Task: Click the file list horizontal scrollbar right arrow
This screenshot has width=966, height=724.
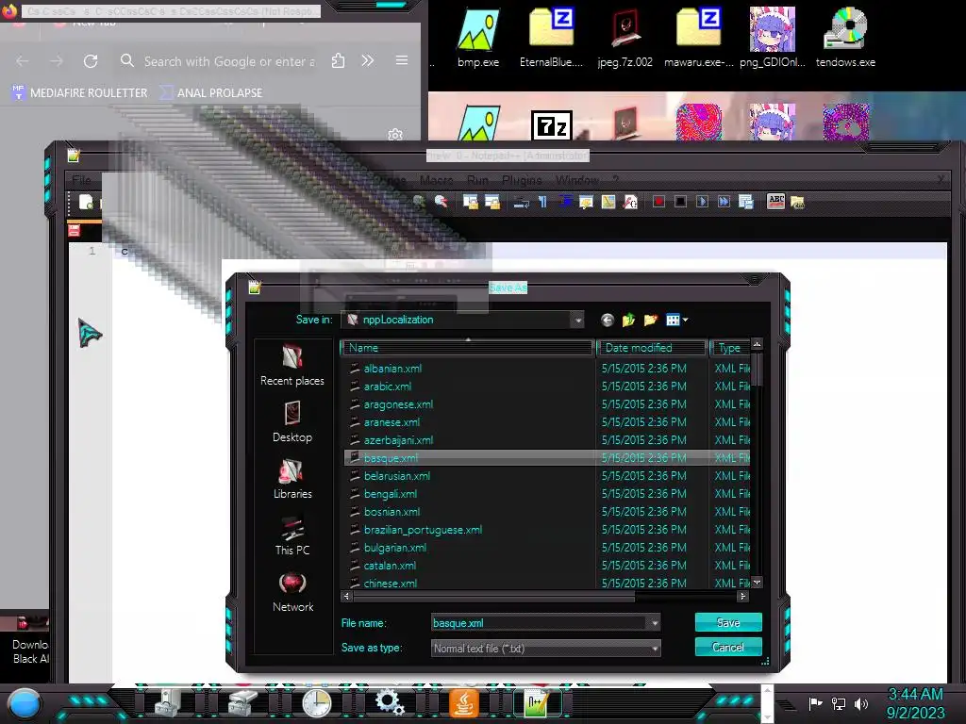Action: [743, 596]
